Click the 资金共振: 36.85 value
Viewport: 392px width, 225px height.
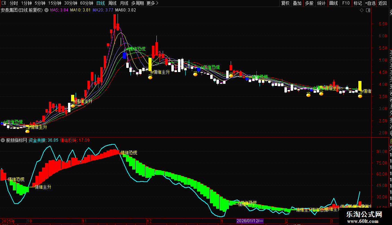click(x=43, y=140)
